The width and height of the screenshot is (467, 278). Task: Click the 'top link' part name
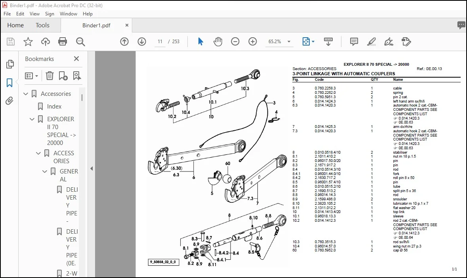[398, 212]
